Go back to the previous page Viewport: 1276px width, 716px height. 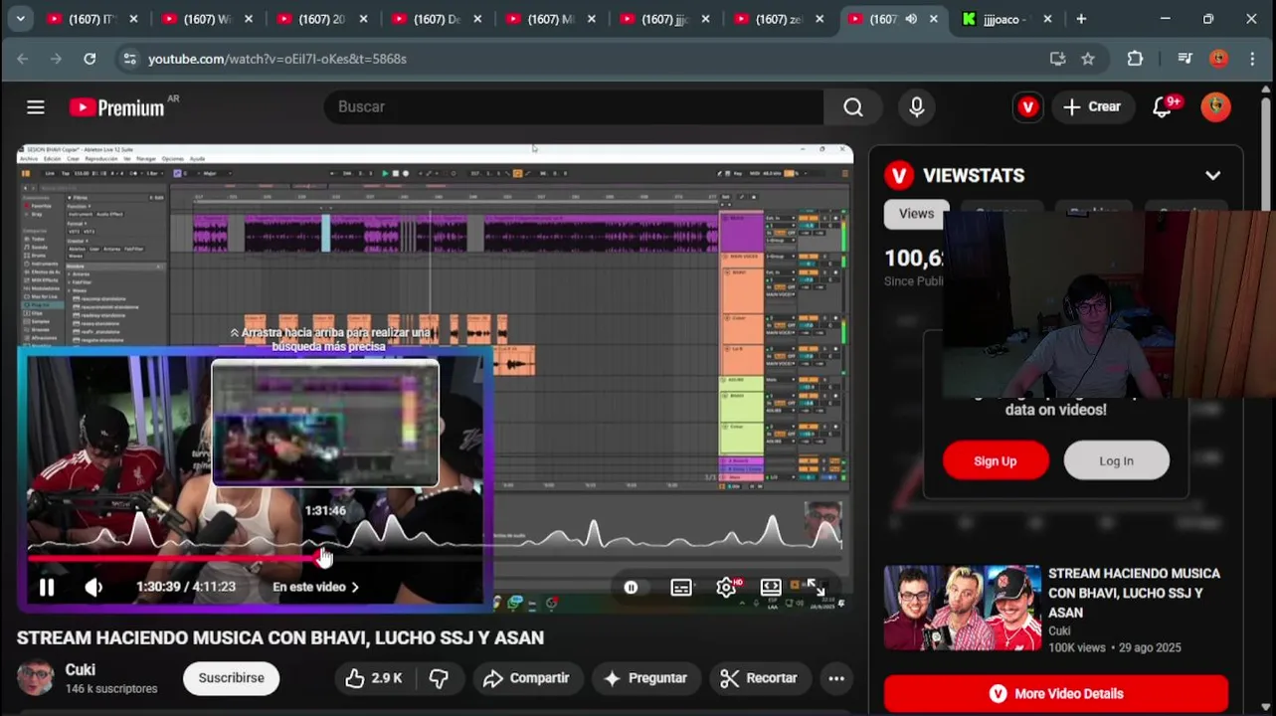pyautogui.click(x=23, y=59)
